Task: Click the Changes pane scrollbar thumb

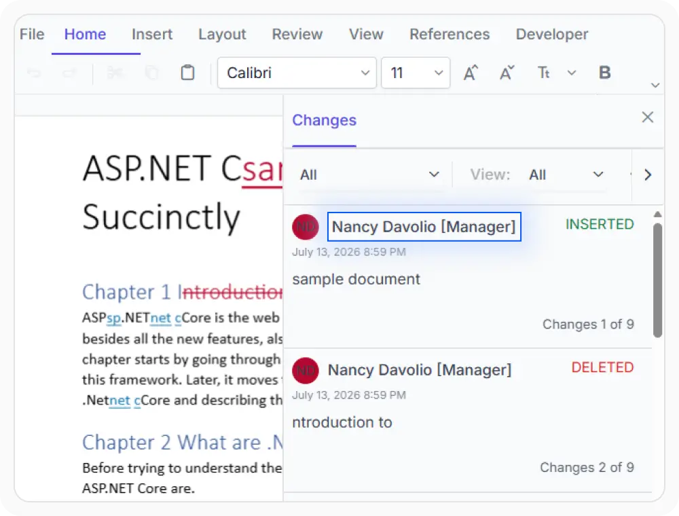Action: tap(658, 280)
